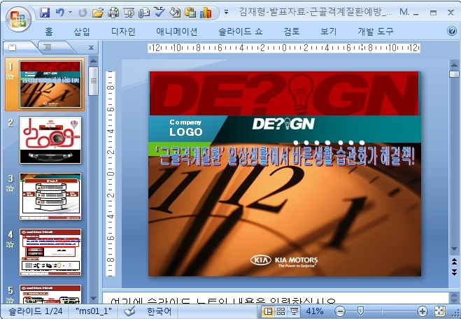Click the 슬라이드 1/24 status indicator
The image size is (461, 319).
35,311
